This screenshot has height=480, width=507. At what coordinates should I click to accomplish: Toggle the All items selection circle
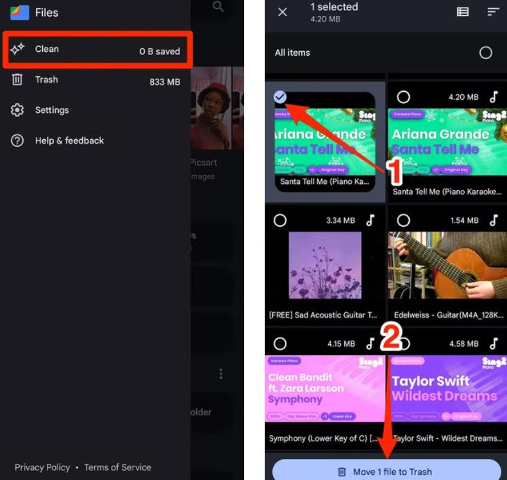[x=486, y=53]
